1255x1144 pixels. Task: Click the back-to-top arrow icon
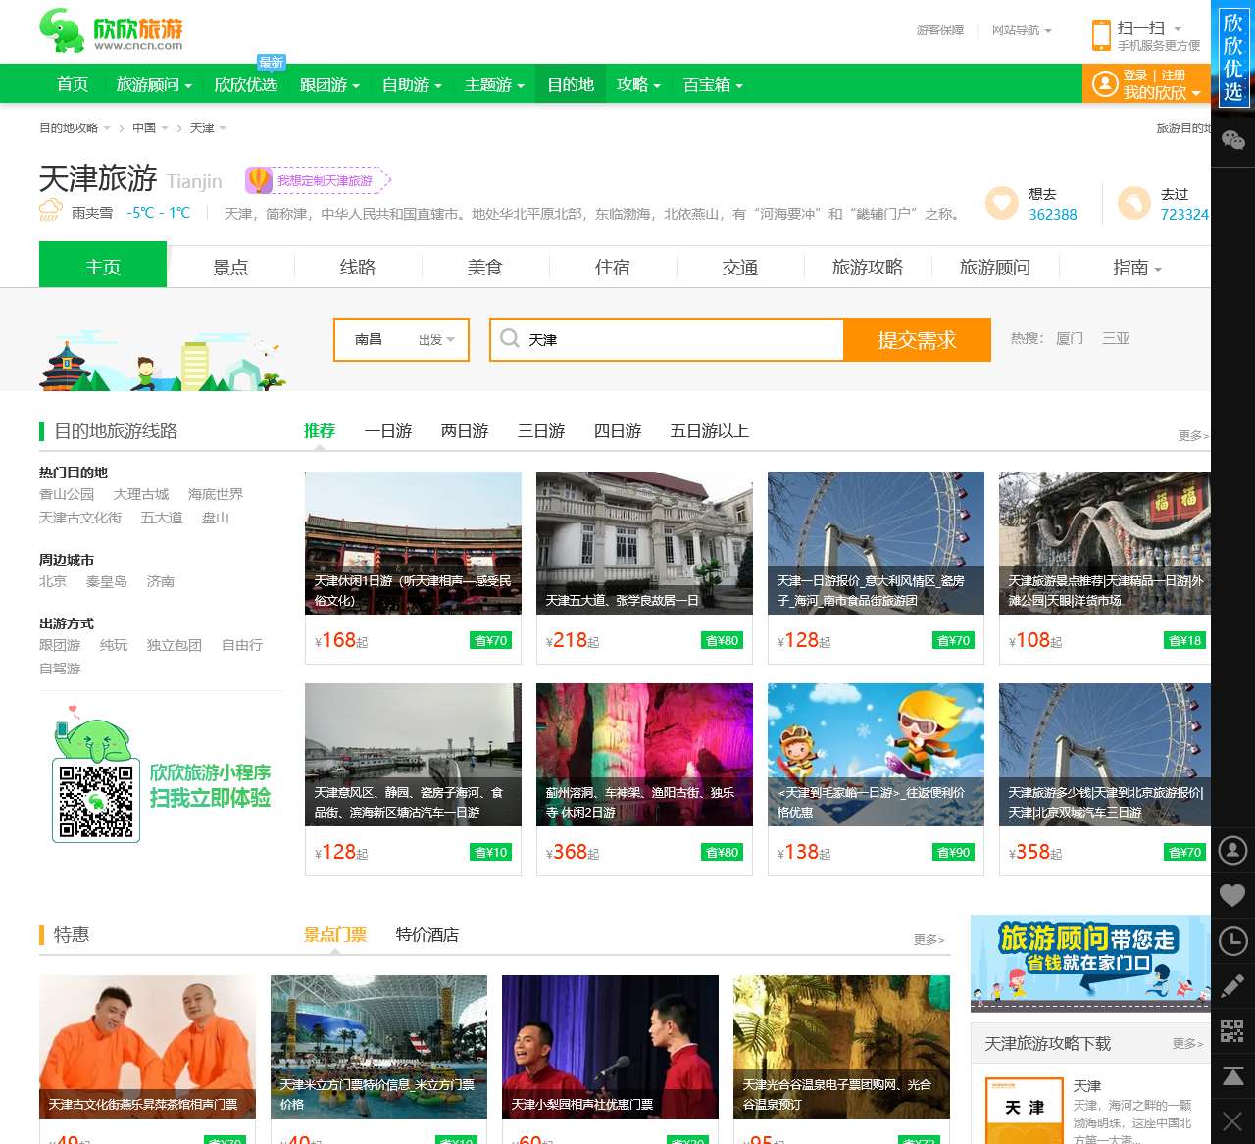(1232, 1075)
